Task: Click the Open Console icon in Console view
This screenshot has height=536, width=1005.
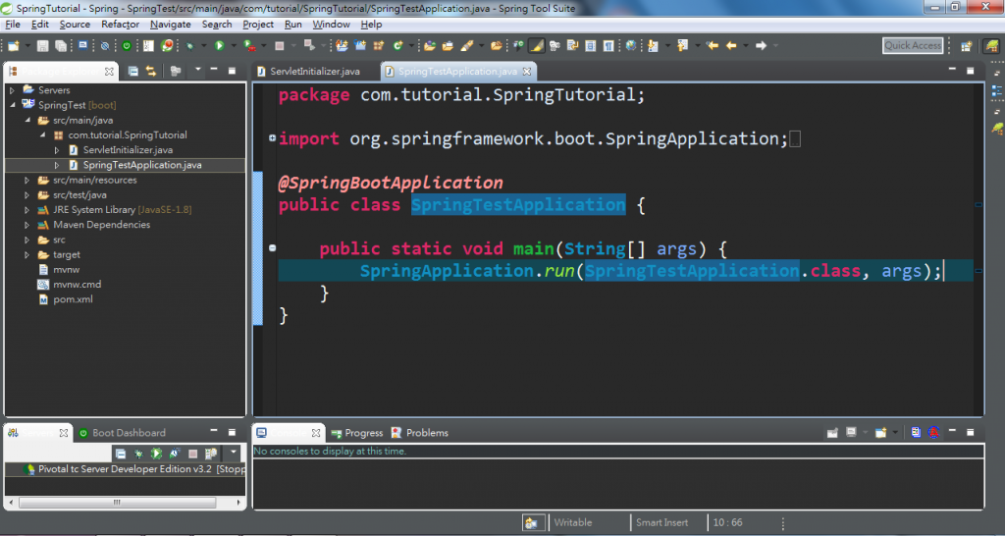Action: click(x=880, y=433)
